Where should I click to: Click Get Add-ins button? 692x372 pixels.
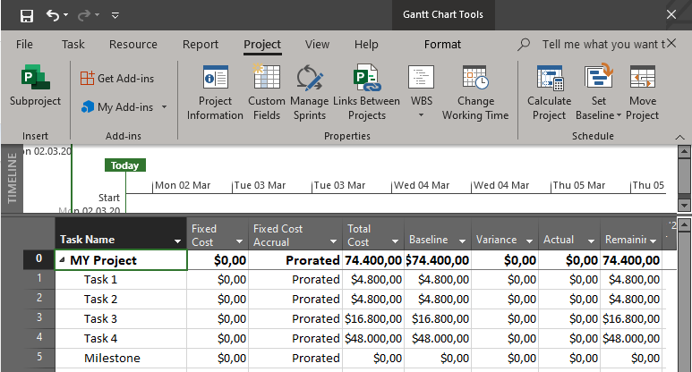point(117,79)
